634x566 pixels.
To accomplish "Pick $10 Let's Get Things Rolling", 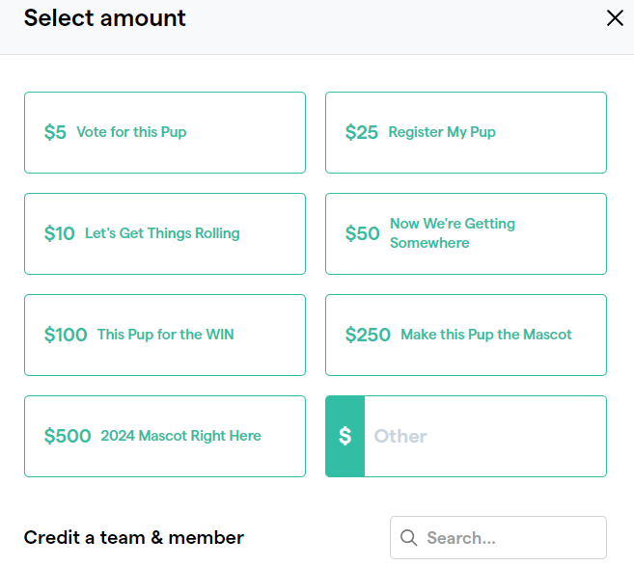I will coord(165,234).
